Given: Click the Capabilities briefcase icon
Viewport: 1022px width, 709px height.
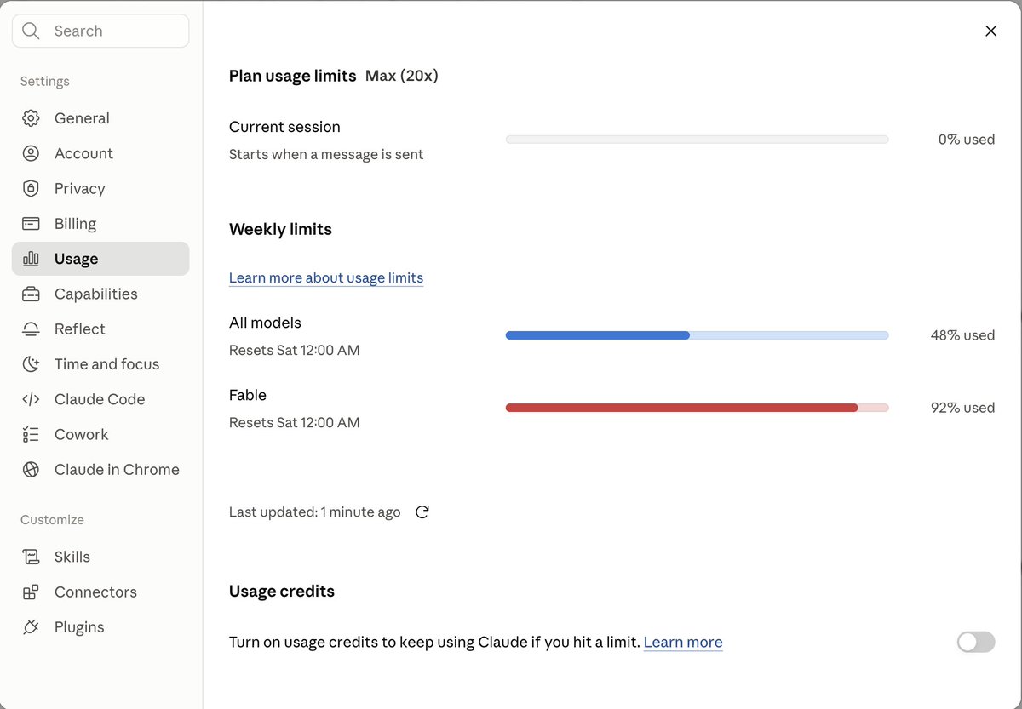Looking at the screenshot, I should (x=31, y=294).
